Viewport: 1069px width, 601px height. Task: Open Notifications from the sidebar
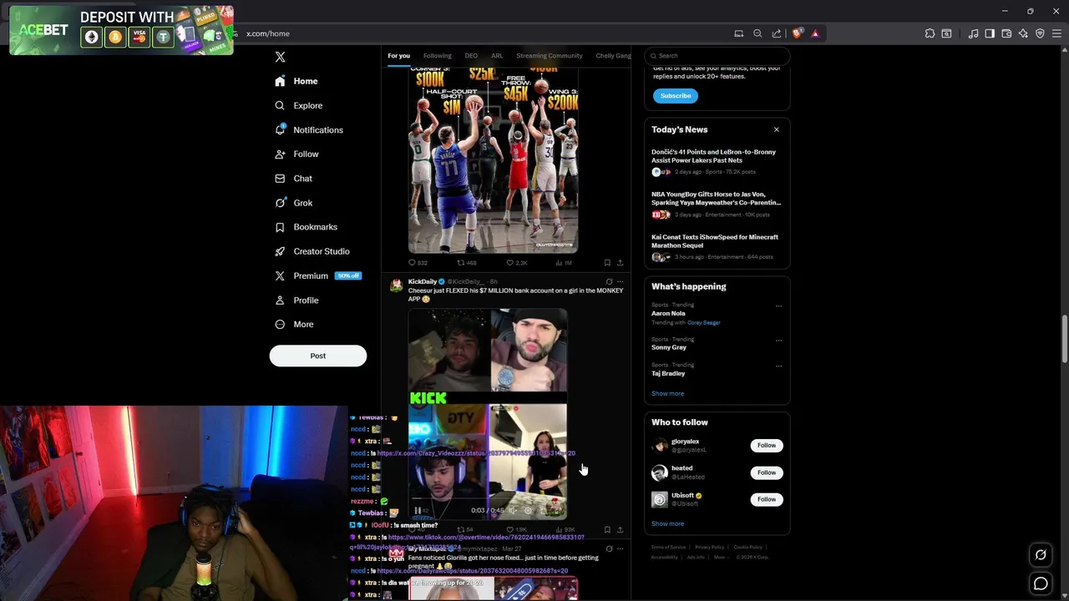coord(309,130)
